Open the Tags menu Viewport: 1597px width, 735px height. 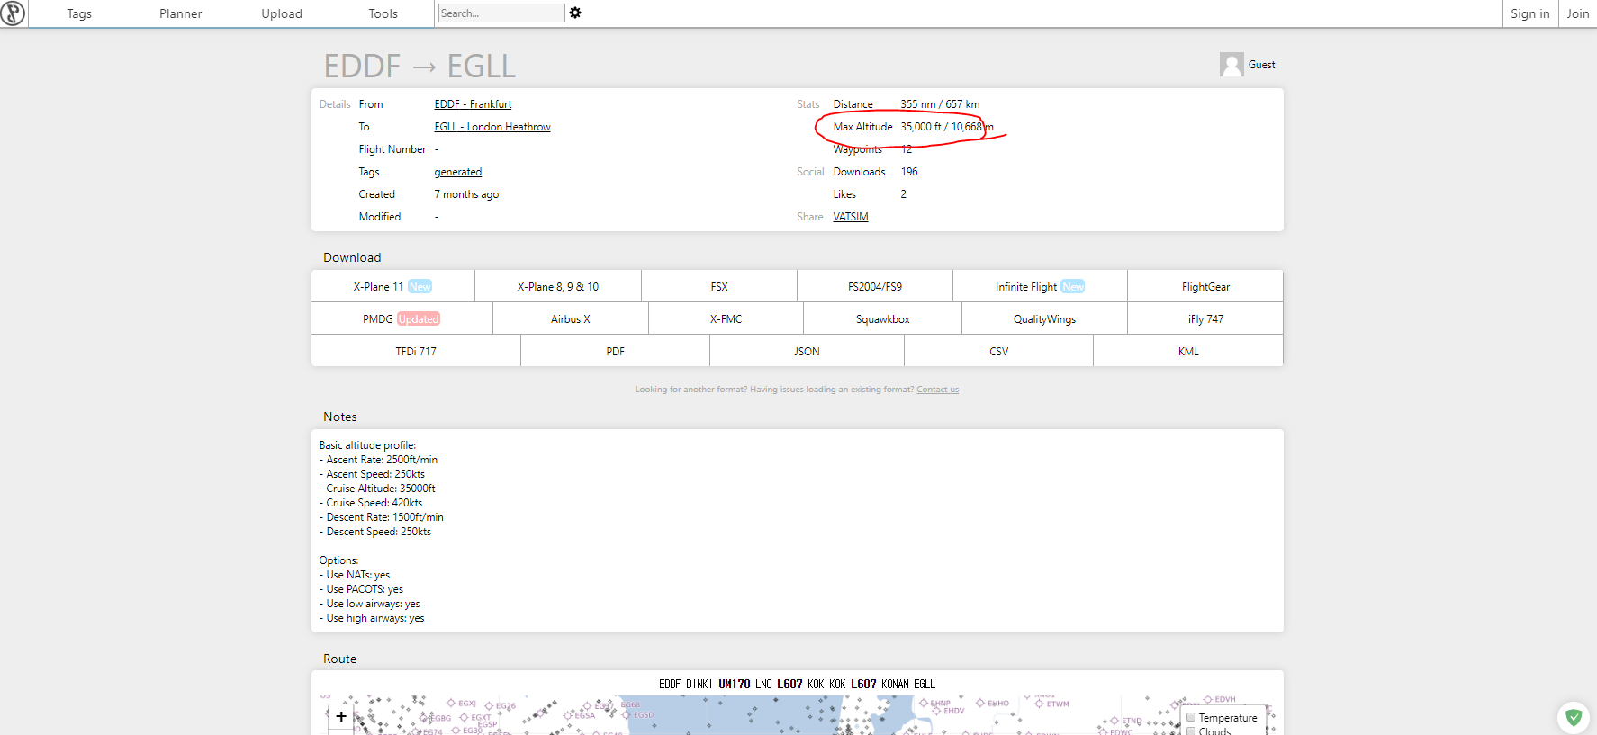[x=79, y=13]
